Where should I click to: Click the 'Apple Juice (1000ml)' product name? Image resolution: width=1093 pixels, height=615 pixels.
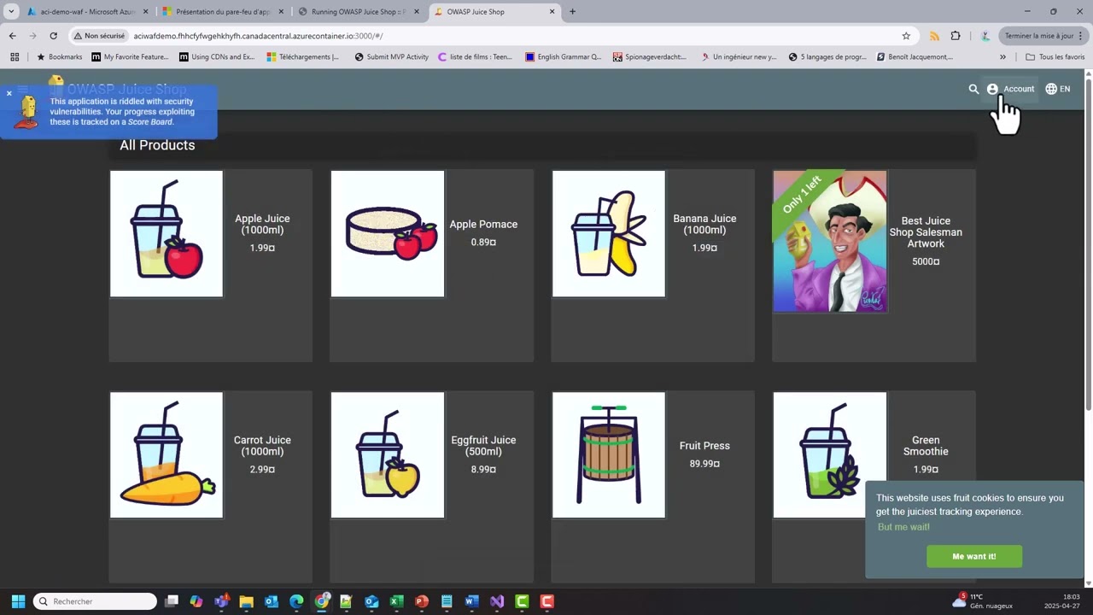pyautogui.click(x=262, y=225)
